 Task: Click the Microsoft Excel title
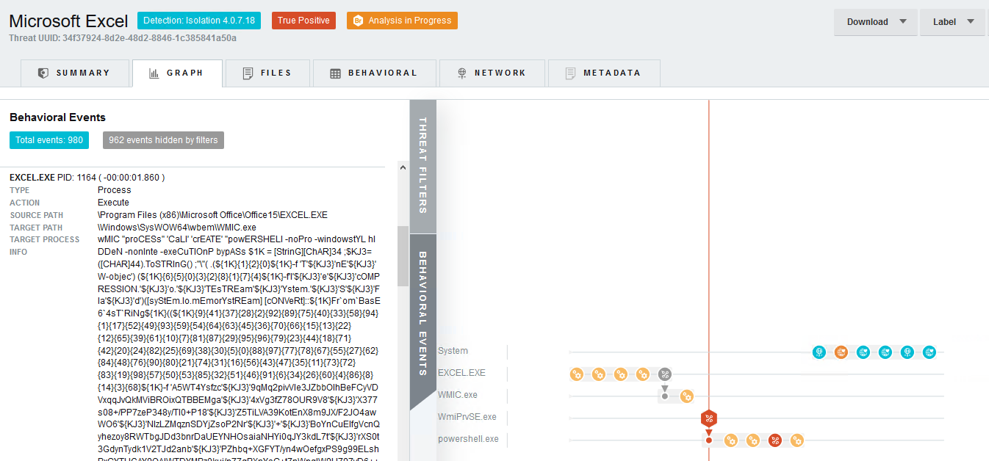68,21
